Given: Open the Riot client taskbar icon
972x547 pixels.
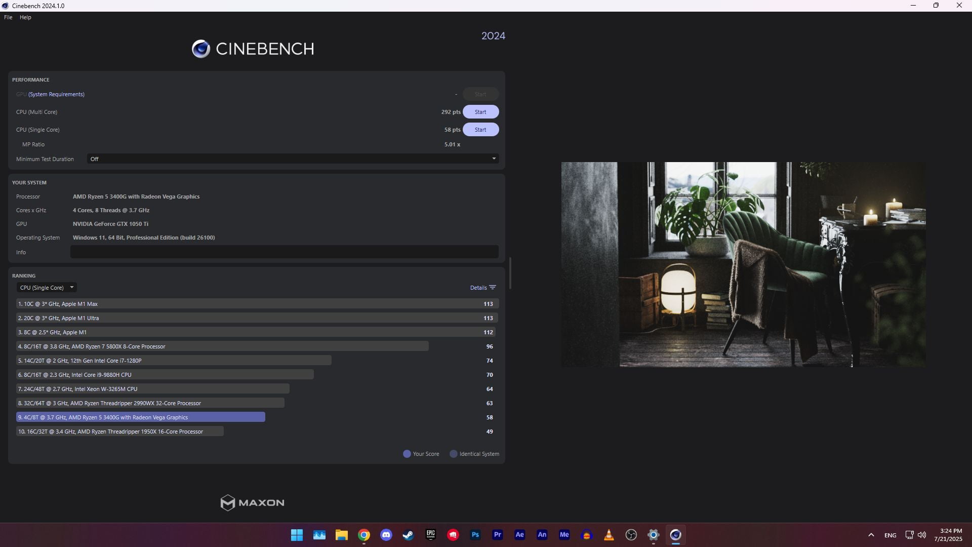Looking at the screenshot, I should tap(453, 535).
